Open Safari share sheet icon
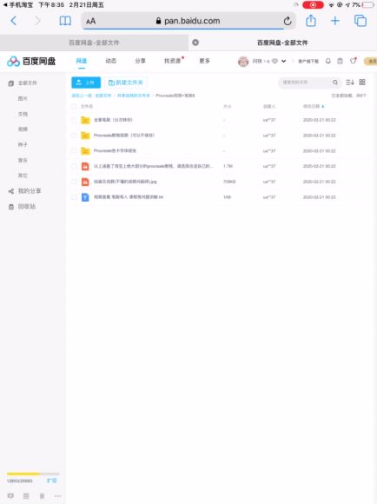The width and height of the screenshot is (377, 504). pos(311,21)
